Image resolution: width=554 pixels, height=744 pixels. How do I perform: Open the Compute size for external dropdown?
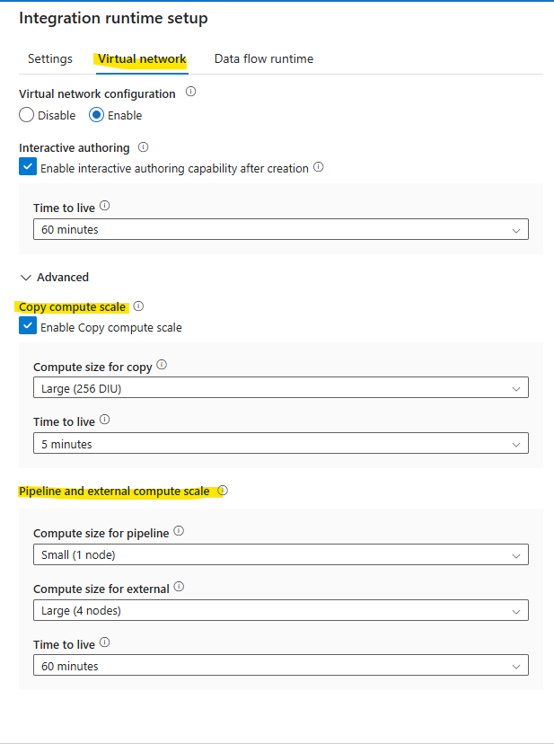click(x=280, y=611)
